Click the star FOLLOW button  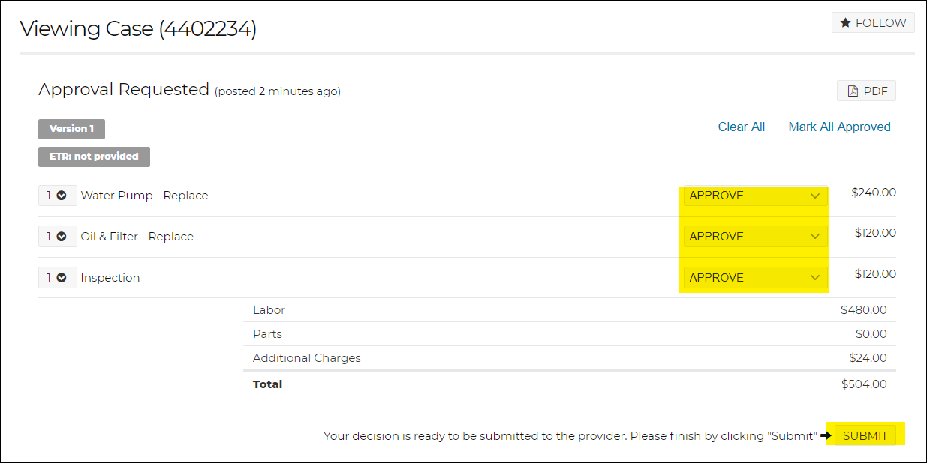tap(873, 23)
